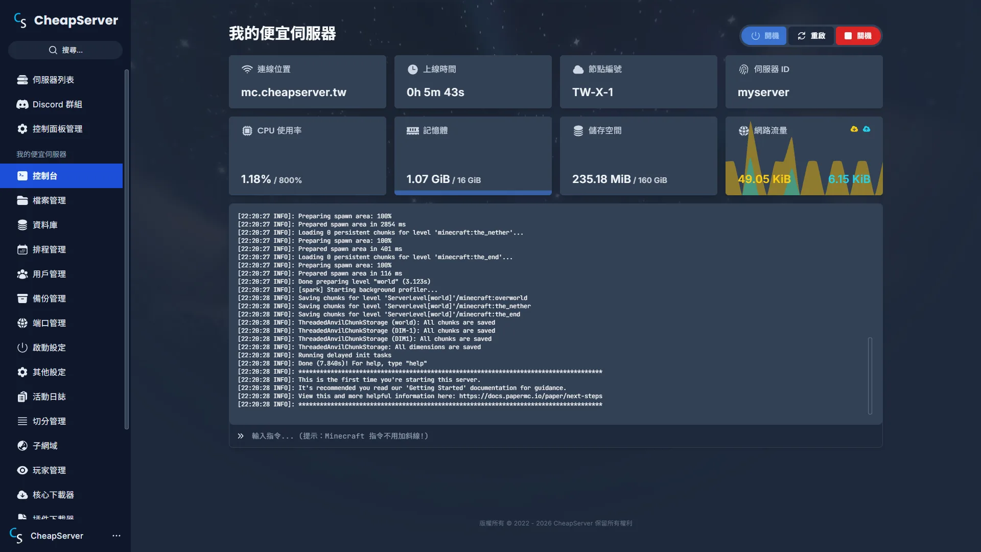Viewport: 981px width, 552px height.
Task: Click the CheapServer logo icon at top
Action: (x=20, y=20)
